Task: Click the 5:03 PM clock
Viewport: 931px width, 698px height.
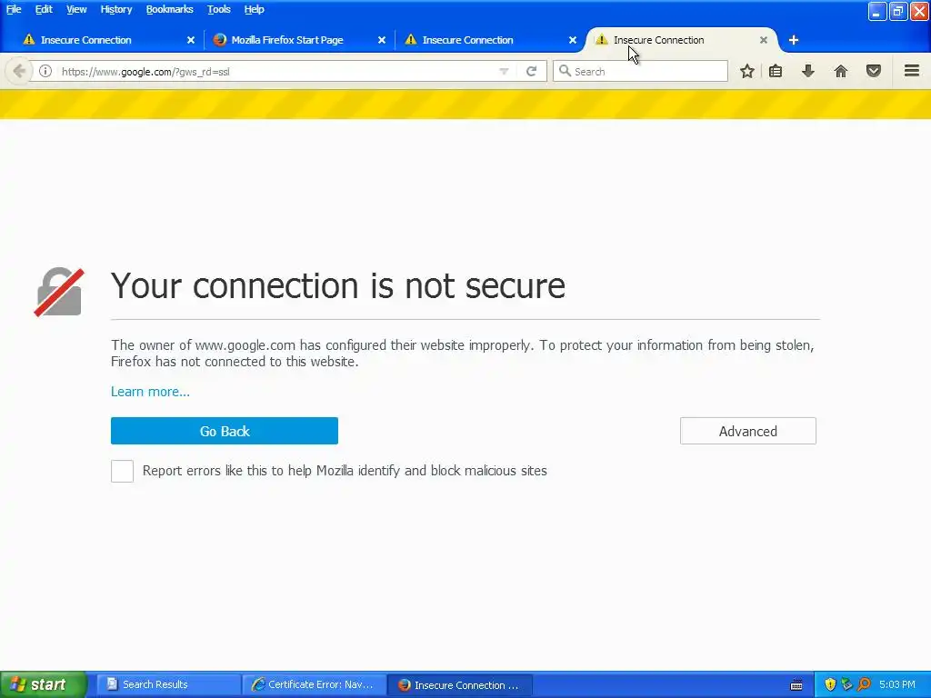Action: [897, 684]
